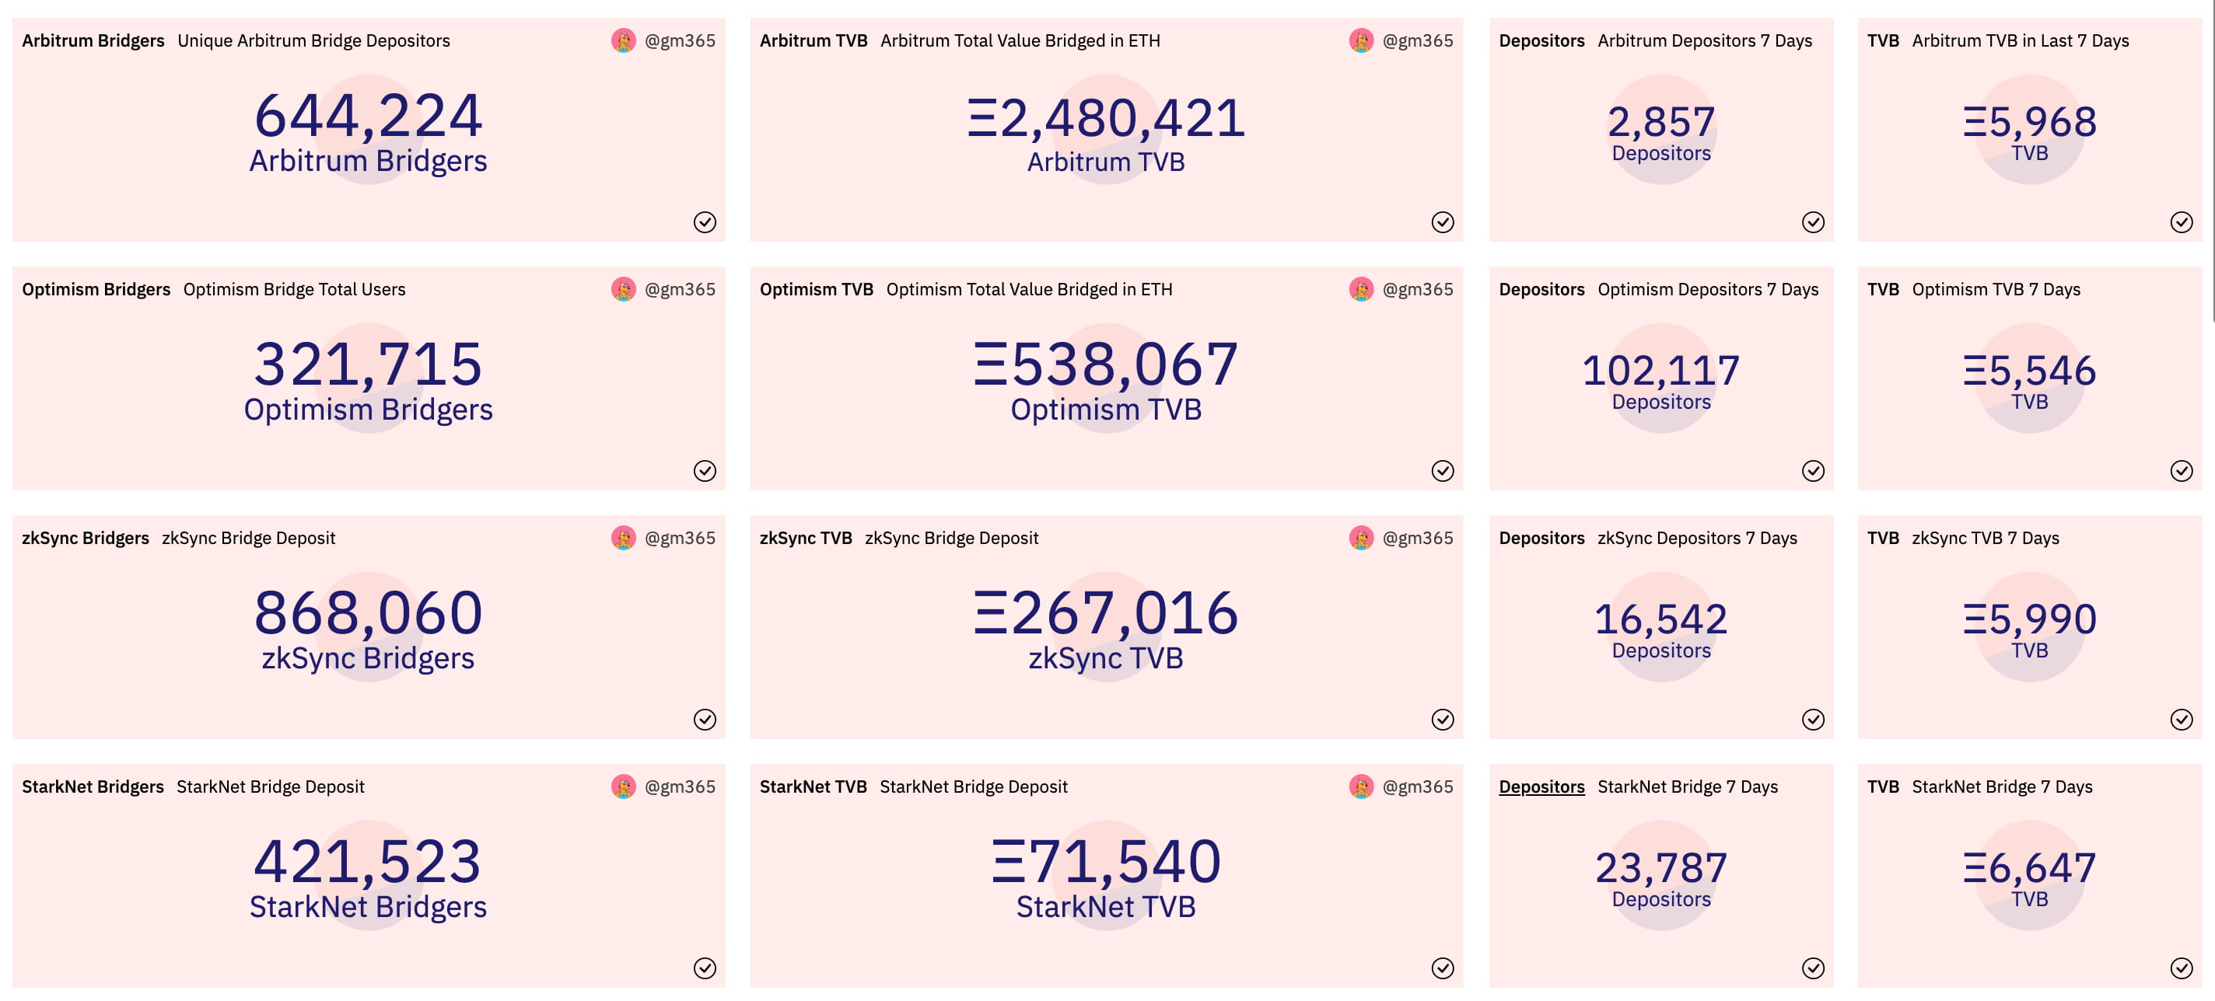Open Arbitrum Bridgers query title
2215x1001 pixels.
coord(93,40)
